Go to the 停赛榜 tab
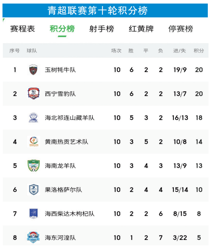 [181, 29]
